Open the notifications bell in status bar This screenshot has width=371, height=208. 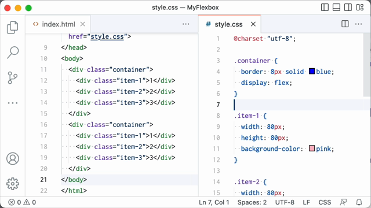(x=359, y=202)
